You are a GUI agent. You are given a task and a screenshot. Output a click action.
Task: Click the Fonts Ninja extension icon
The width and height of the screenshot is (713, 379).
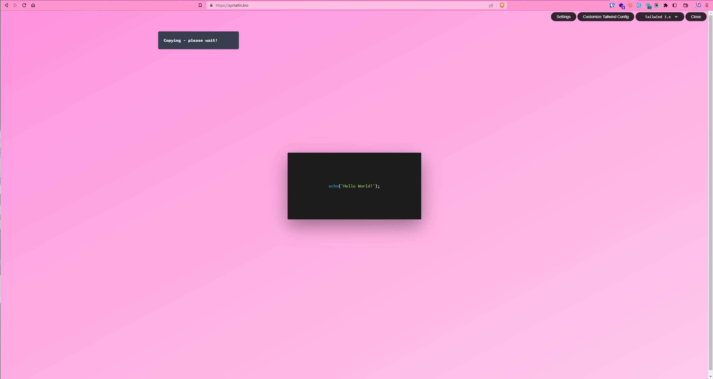(639, 5)
